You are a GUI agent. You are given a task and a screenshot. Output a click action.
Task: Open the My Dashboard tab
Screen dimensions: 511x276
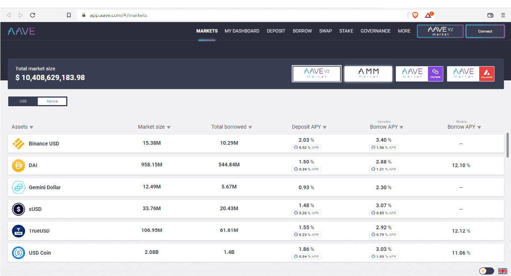tap(242, 31)
